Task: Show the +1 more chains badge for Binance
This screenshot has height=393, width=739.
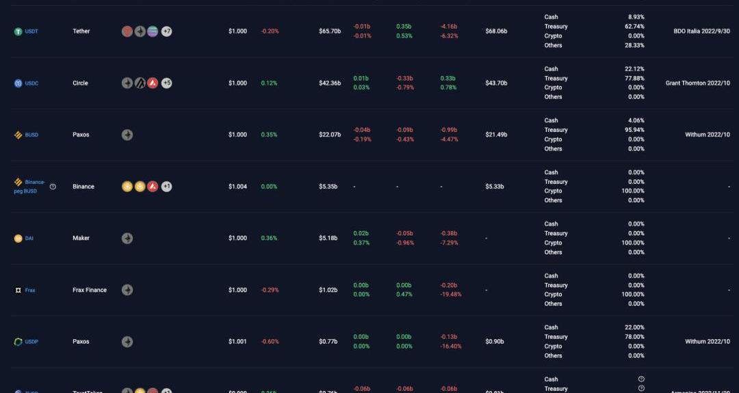Action: 166,187
